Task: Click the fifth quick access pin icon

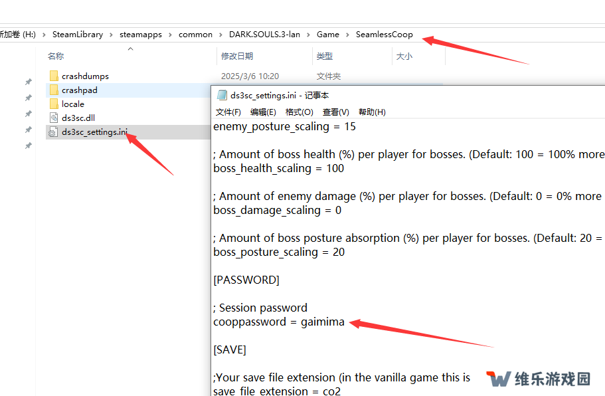Action: coord(28,146)
